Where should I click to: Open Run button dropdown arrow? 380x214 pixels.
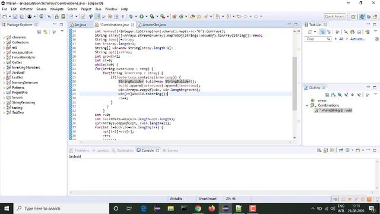pos(147,17)
